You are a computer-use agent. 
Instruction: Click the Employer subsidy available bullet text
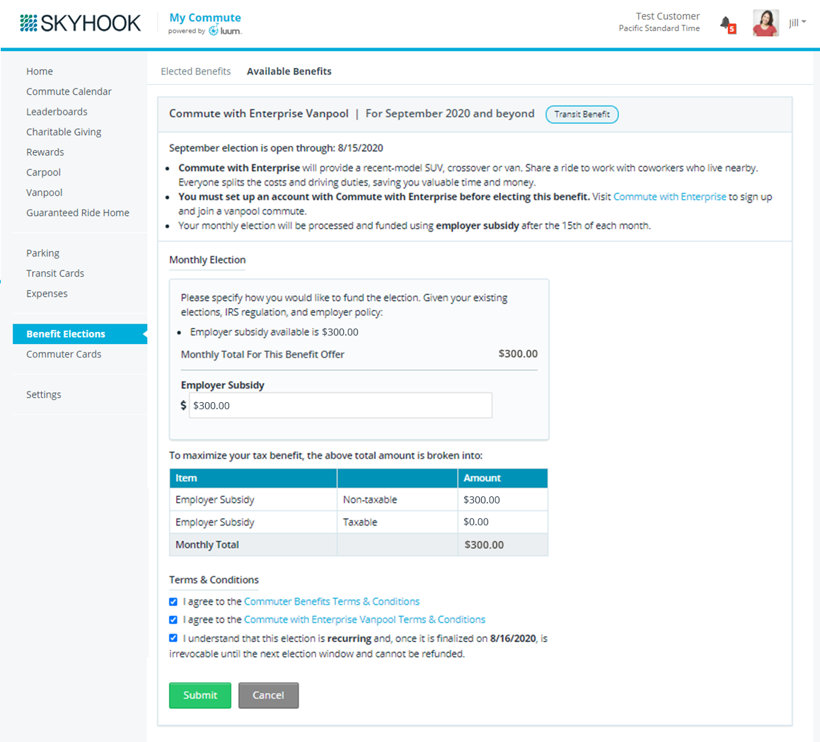click(274, 332)
